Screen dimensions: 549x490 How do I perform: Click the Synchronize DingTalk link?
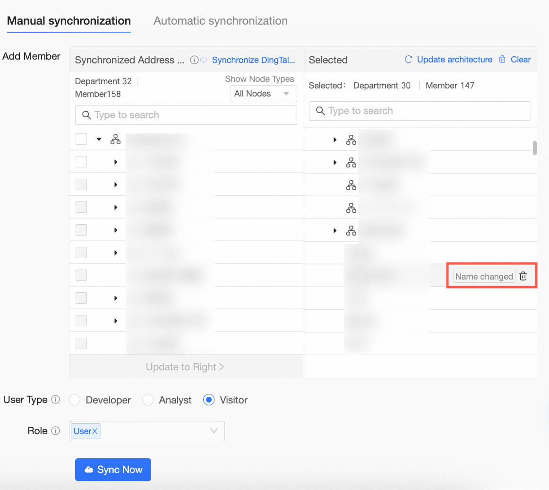pos(253,60)
